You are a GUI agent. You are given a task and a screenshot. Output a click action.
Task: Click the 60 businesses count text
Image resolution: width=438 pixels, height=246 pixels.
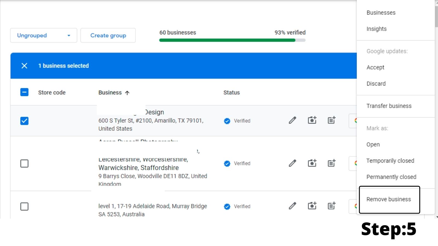pos(178,33)
